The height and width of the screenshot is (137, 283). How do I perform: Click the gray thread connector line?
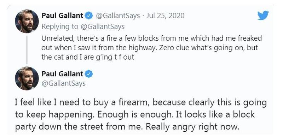pos(27,50)
